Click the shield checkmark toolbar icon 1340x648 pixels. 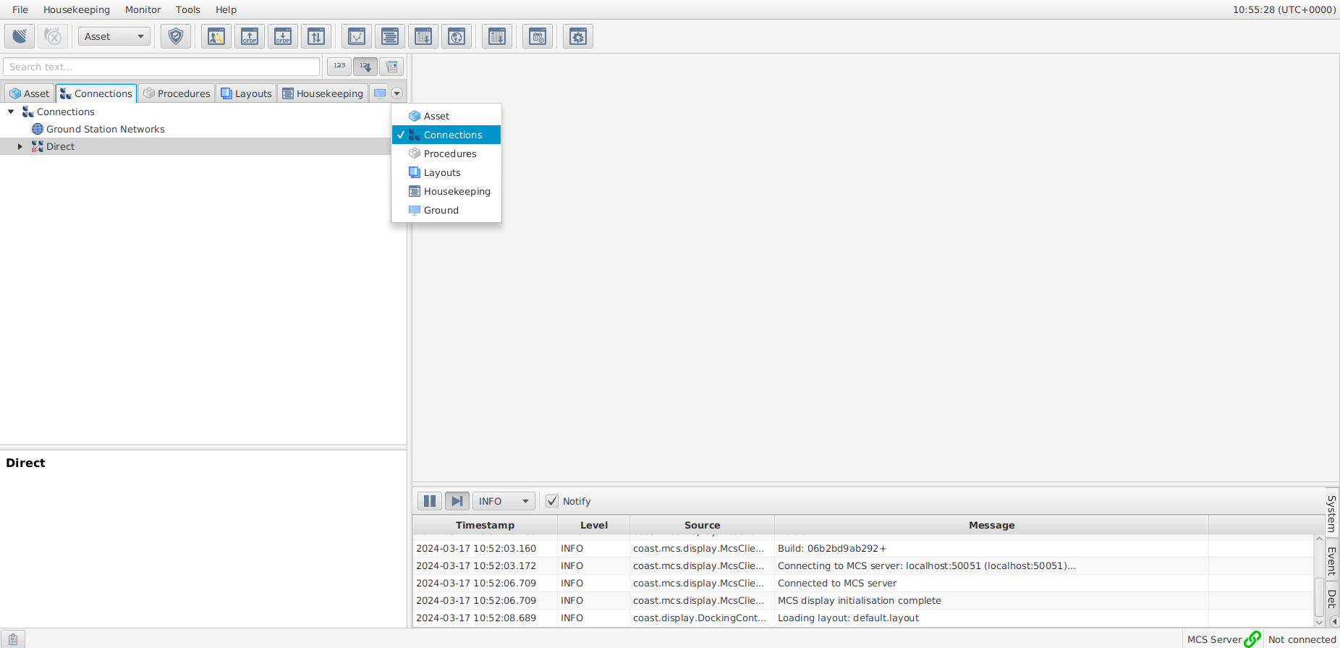point(176,36)
